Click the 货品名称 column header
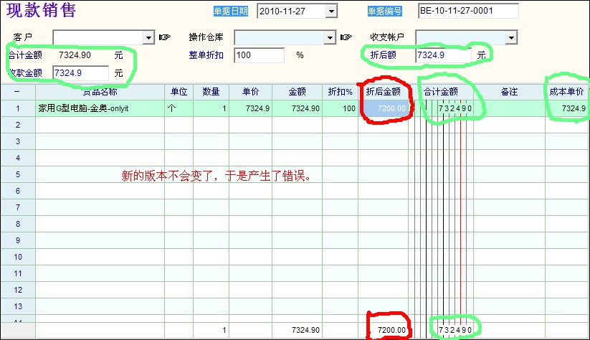Viewport: 590px width, 340px height. coord(100,92)
